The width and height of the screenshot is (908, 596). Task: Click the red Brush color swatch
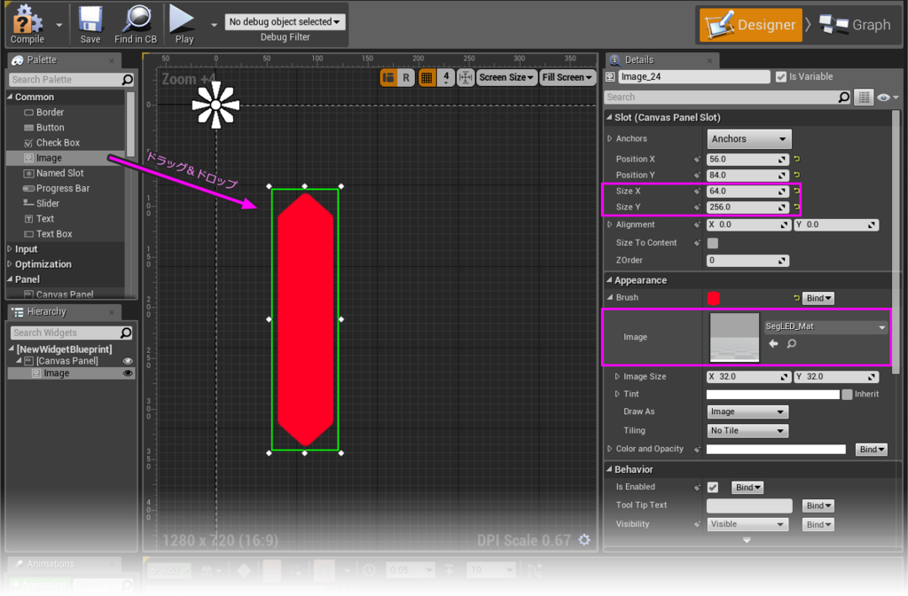714,298
